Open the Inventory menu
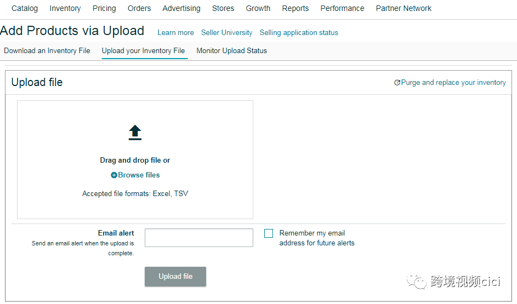The width and height of the screenshot is (517, 304). click(x=65, y=8)
